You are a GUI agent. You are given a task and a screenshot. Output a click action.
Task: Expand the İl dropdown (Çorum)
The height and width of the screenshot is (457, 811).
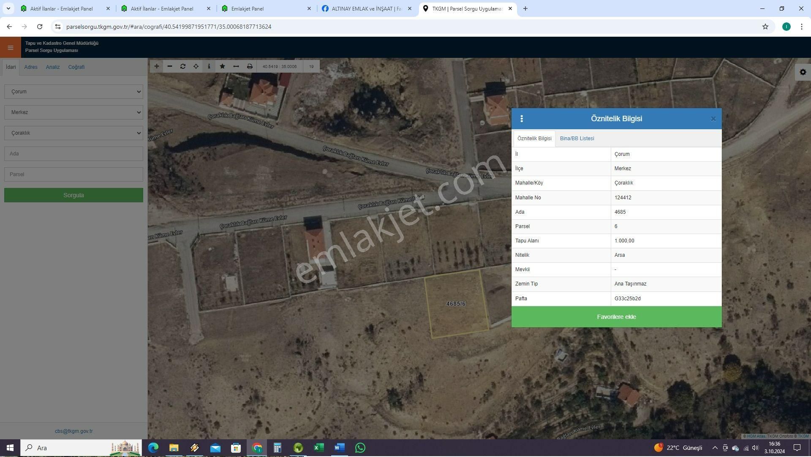pos(73,91)
